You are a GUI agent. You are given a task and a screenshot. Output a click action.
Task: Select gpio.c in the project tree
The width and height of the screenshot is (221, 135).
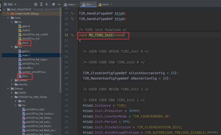[24, 51]
